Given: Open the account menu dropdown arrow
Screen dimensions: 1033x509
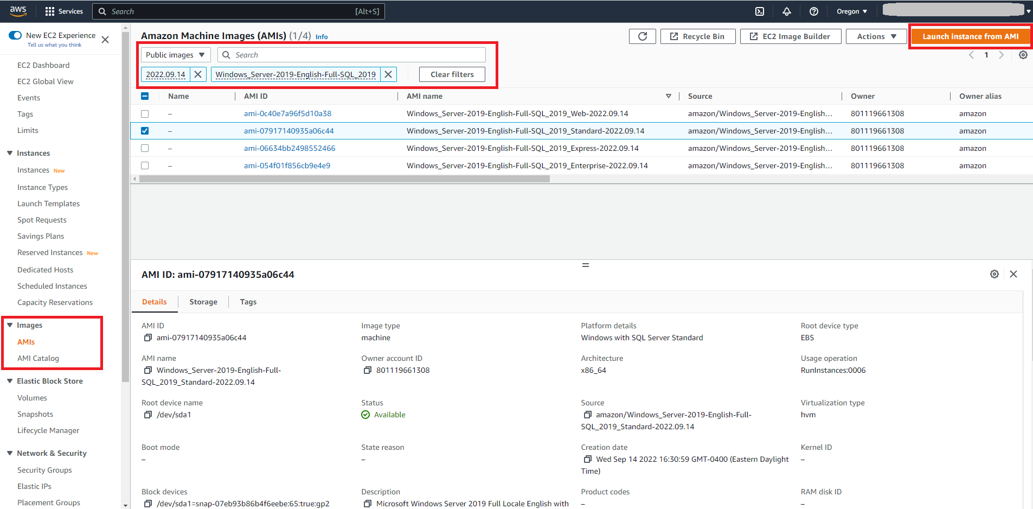Looking at the screenshot, I should [1028, 11].
